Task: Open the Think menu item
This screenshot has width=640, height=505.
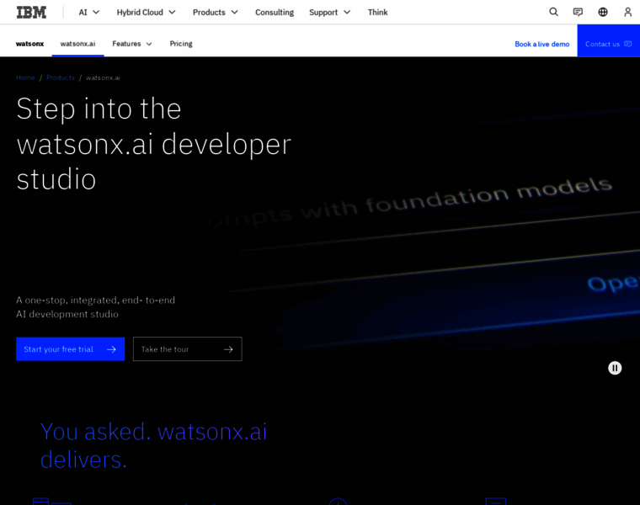Action: click(377, 13)
